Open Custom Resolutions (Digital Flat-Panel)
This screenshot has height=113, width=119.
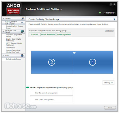pos(13,51)
